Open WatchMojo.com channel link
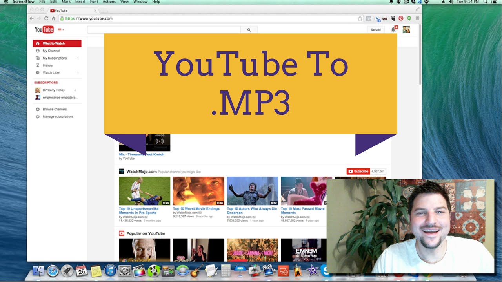Viewport: 502px width, 282px height. (x=141, y=172)
